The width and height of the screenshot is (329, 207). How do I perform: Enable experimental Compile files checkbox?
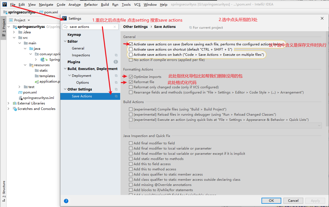131,109
